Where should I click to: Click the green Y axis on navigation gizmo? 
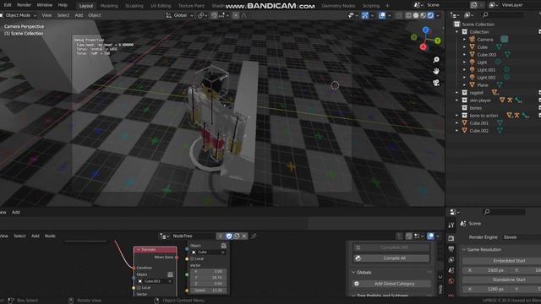tap(438, 41)
